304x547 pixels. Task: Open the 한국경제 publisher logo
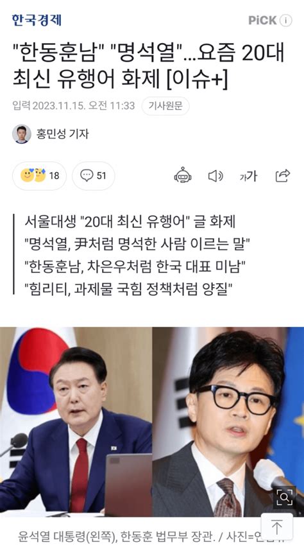37,21
